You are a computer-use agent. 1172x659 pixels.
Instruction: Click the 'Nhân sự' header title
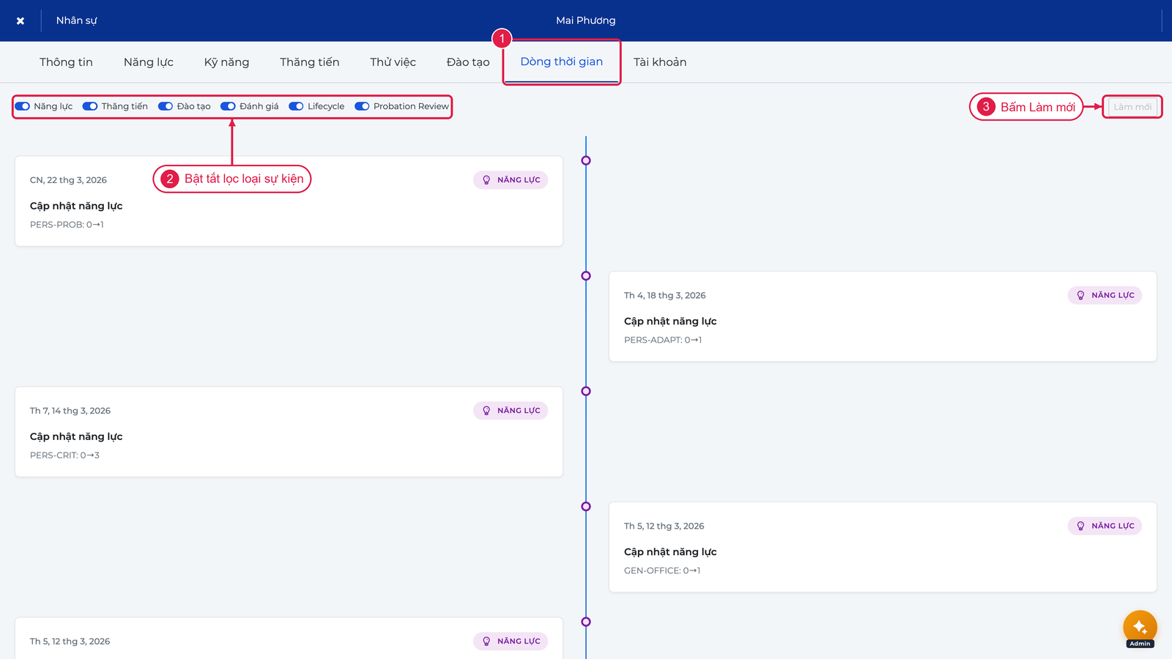[x=76, y=21]
